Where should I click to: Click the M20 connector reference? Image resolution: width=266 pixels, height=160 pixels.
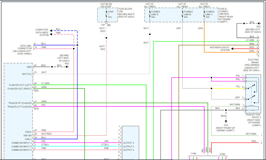[x=36, y=90]
